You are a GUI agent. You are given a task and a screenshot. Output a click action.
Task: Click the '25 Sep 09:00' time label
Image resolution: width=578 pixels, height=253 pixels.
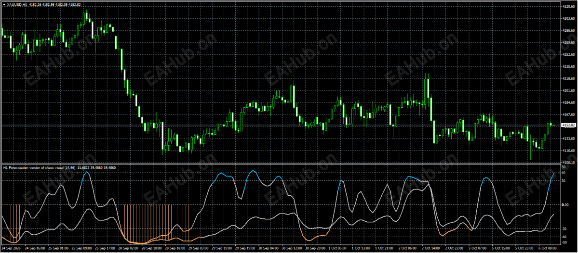coord(82,248)
